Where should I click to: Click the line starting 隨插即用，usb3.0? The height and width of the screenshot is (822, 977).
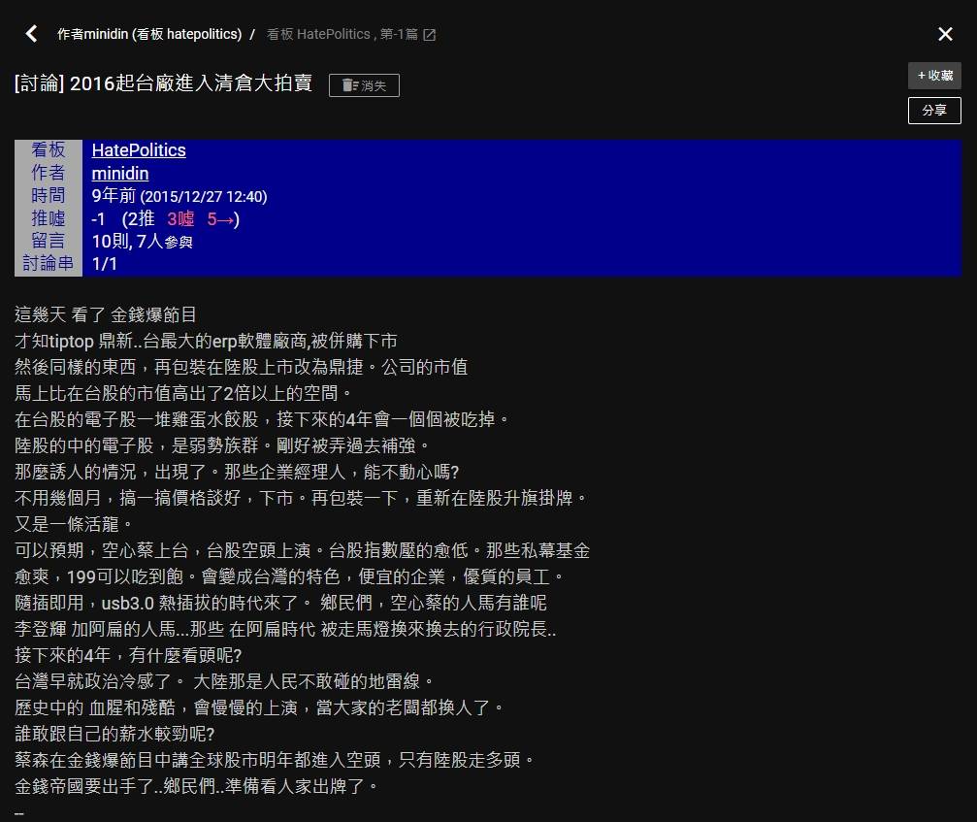281,603
